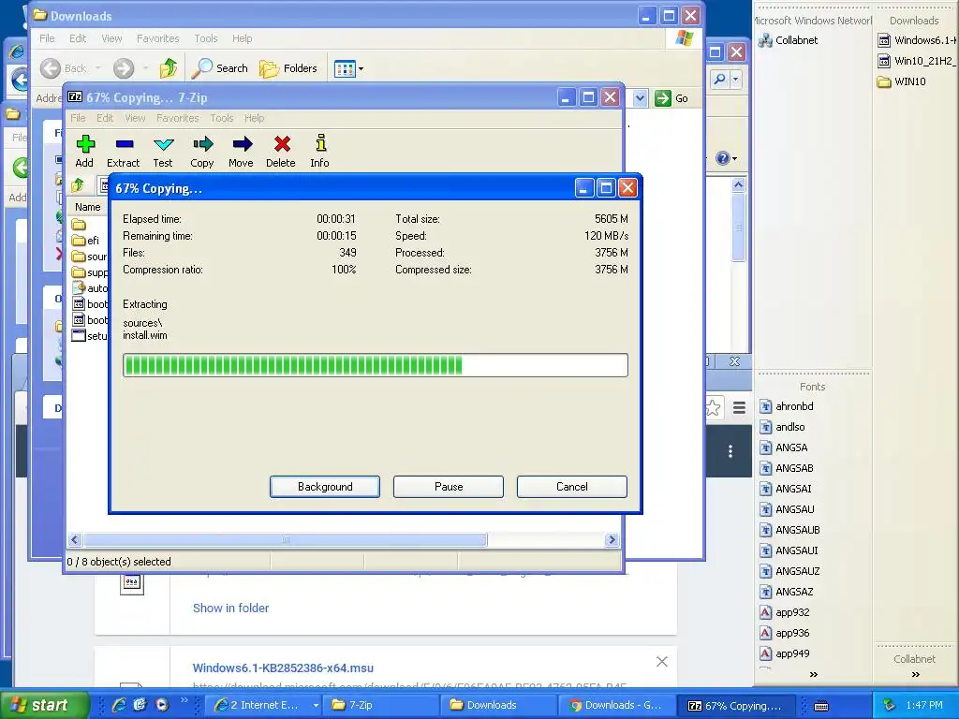The width and height of the screenshot is (959, 719).
Task: Click the Back arrow in Downloads window
Action: click(51, 67)
